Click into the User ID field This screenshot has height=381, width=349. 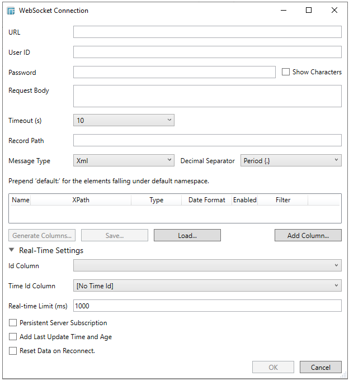(x=207, y=52)
